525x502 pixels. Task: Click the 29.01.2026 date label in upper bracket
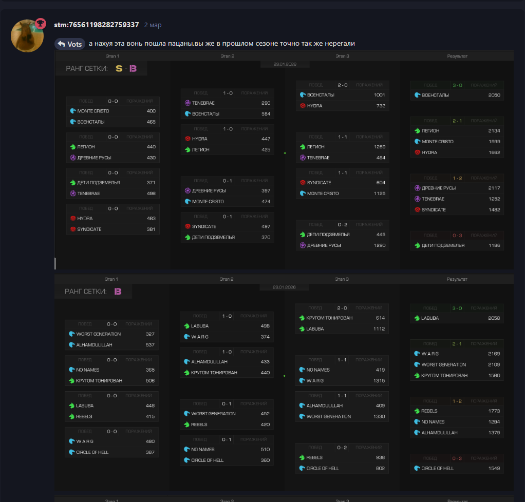285,65
